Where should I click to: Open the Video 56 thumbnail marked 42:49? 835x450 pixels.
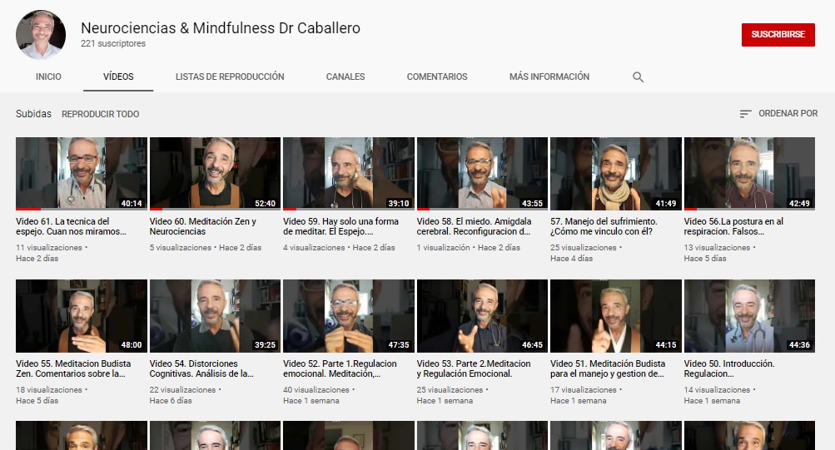click(x=750, y=173)
